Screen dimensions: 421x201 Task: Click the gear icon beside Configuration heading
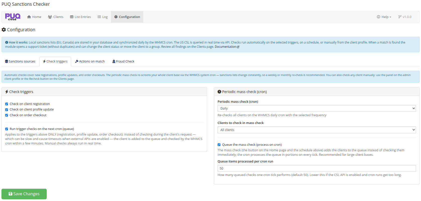click(4, 29)
